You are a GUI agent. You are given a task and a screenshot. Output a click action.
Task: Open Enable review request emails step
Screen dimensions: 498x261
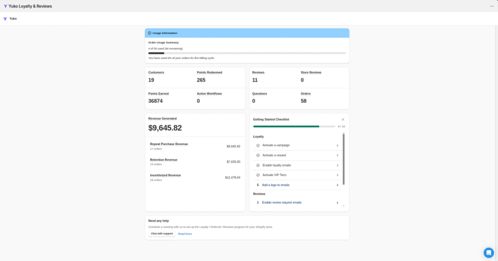[282, 202]
